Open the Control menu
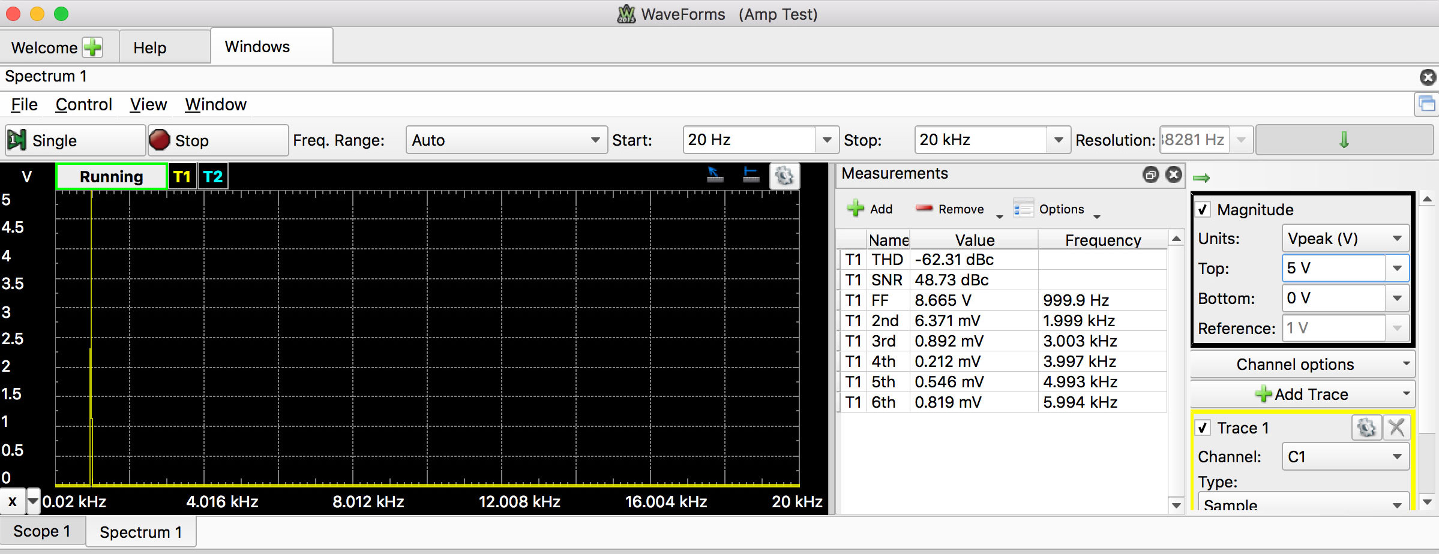 click(x=84, y=104)
